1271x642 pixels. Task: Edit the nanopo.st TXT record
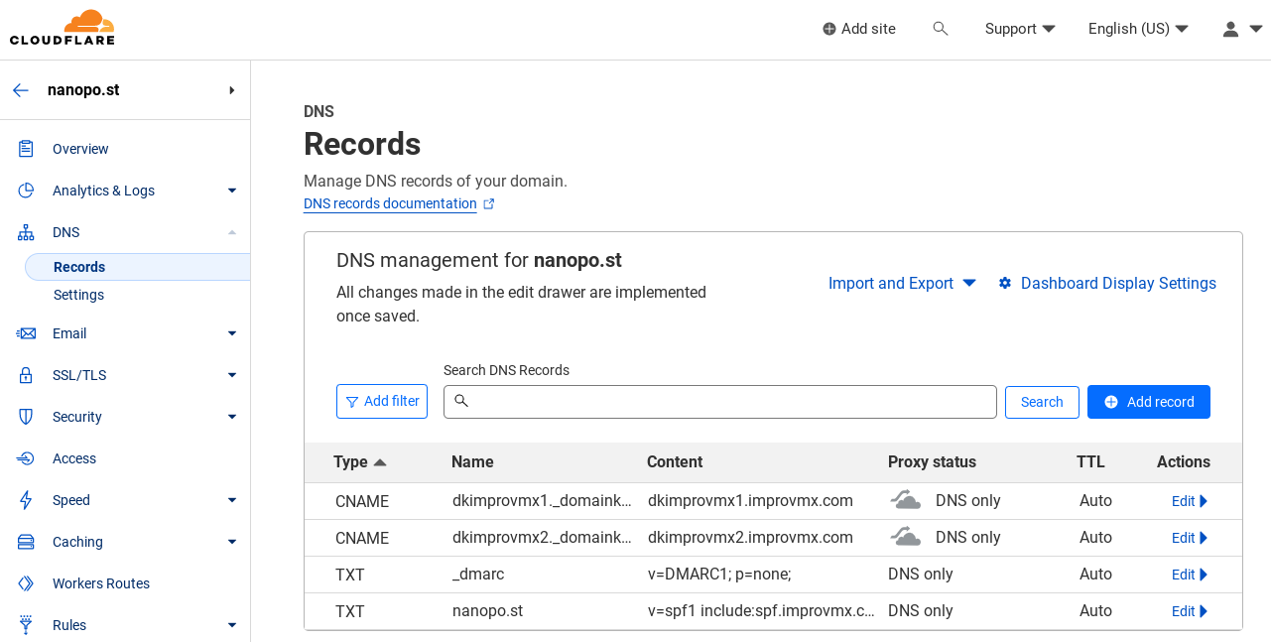1190,611
